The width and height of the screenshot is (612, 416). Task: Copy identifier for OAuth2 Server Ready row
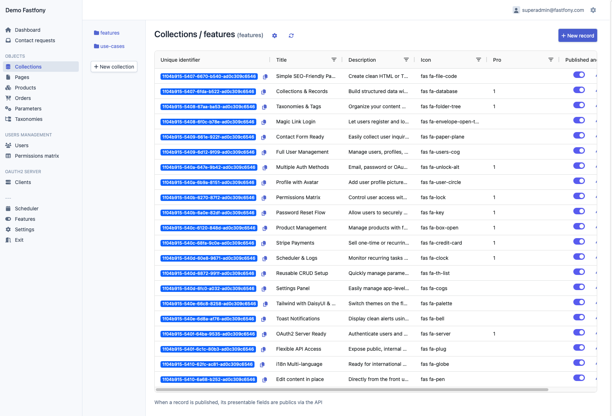[x=264, y=334]
